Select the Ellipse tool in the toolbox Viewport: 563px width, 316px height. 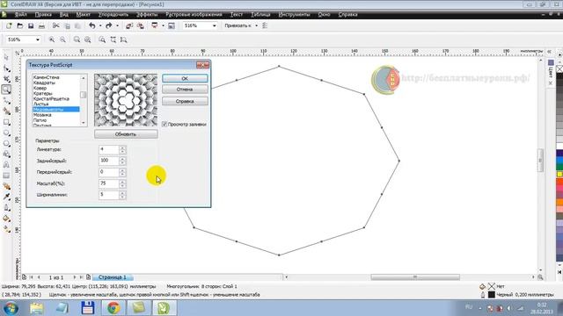pos(6,133)
